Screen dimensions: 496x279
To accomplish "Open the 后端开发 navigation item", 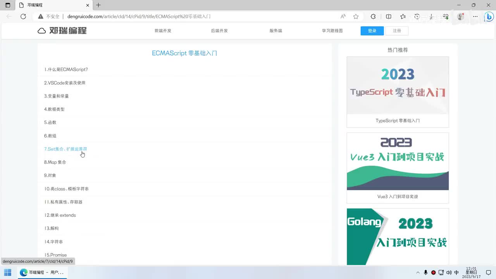I will click(x=219, y=31).
